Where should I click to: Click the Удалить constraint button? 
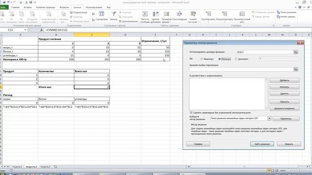(284, 93)
